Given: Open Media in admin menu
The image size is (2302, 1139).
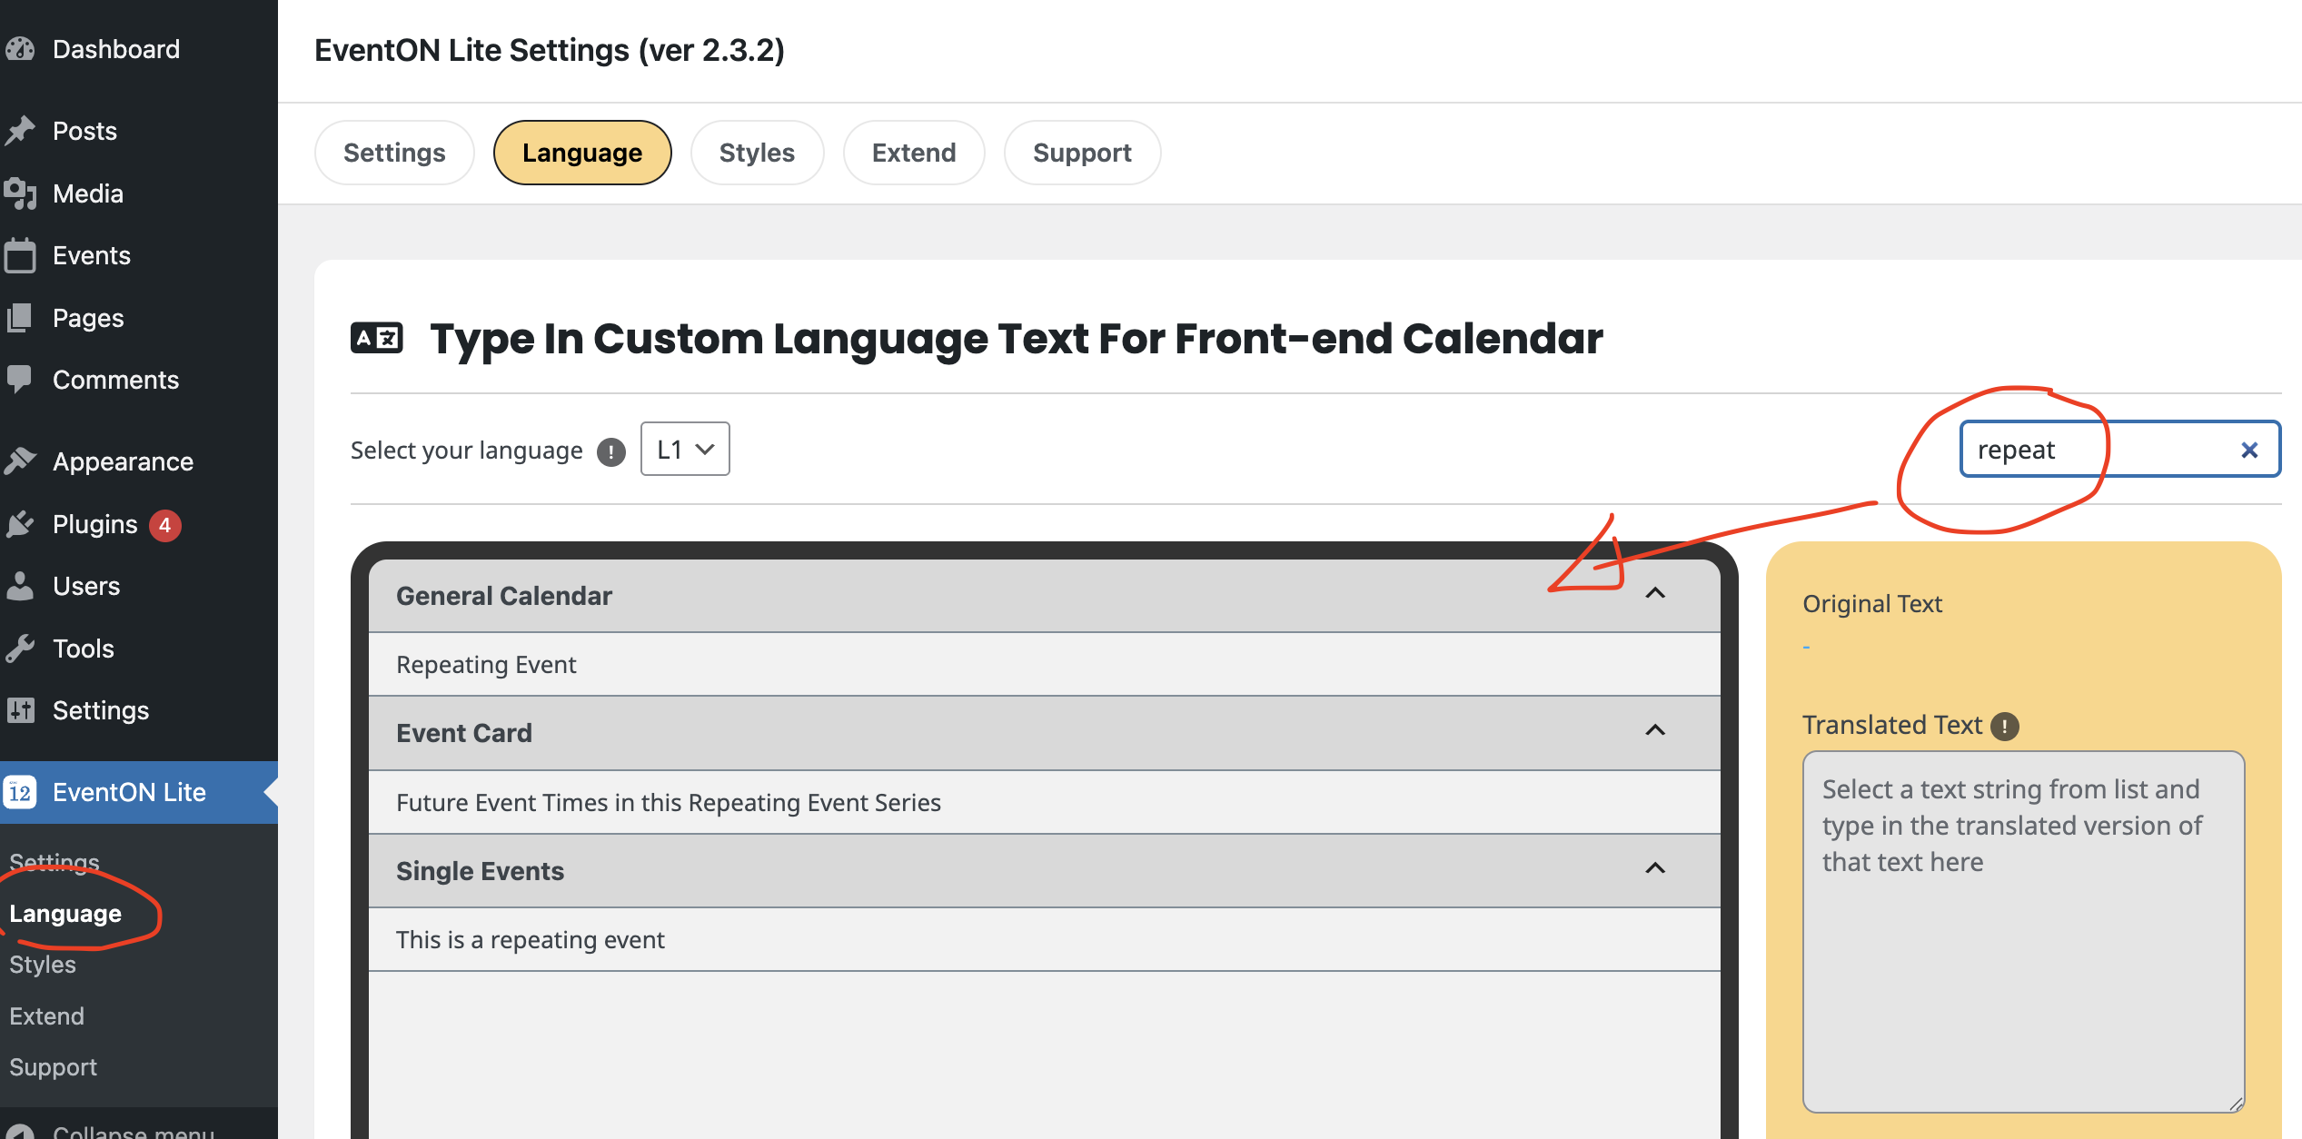Looking at the screenshot, I should [88, 193].
